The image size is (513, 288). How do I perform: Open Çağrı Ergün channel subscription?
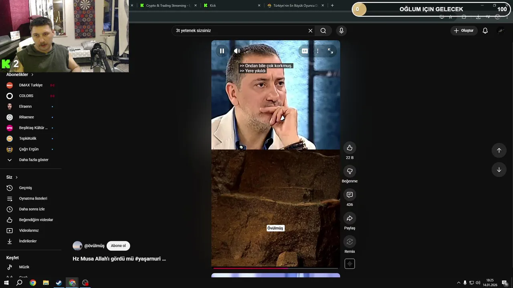(x=31, y=149)
